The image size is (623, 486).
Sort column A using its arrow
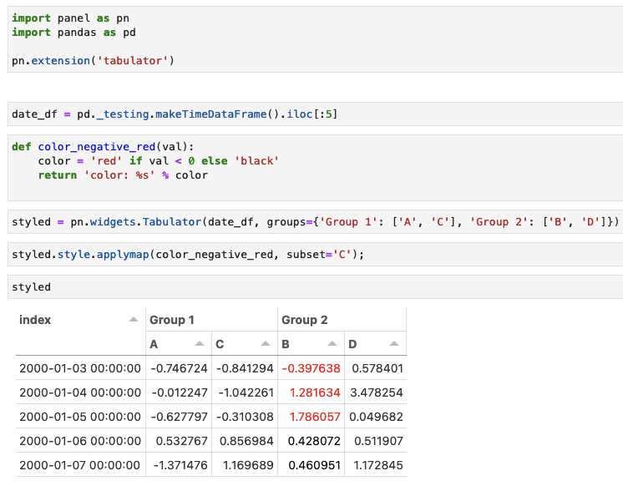(200, 344)
